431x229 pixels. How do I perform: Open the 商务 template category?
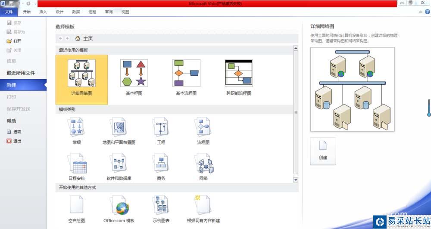[x=161, y=167]
